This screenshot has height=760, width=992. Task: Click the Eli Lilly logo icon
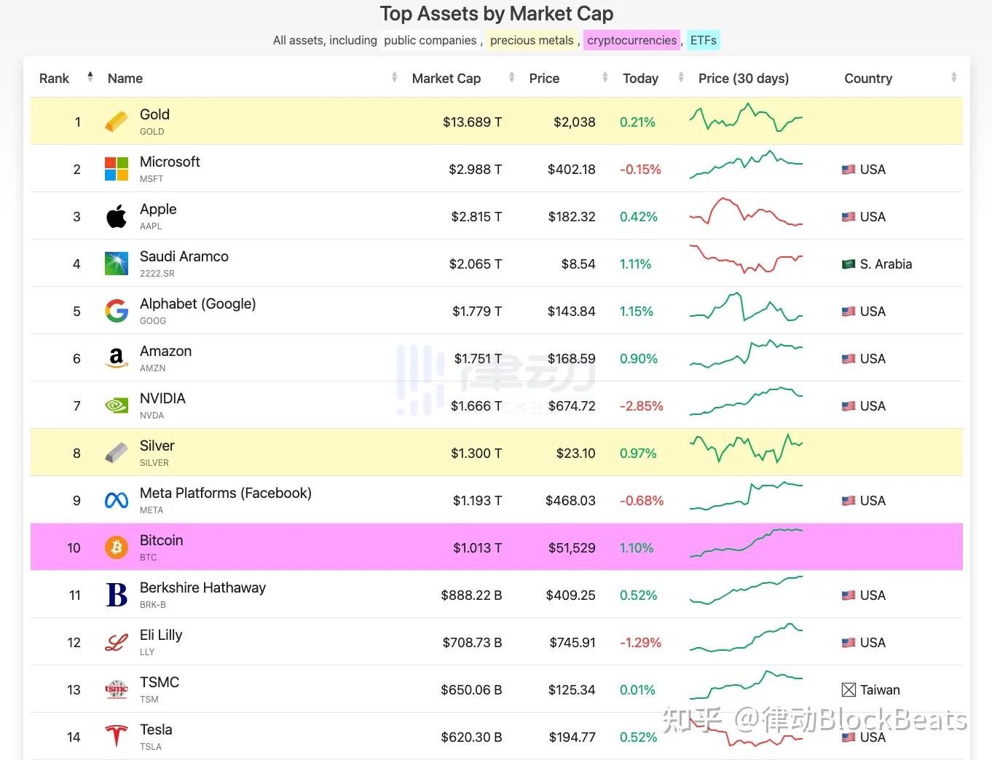116,642
